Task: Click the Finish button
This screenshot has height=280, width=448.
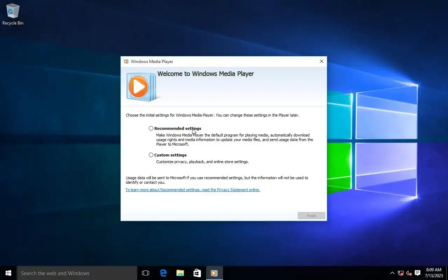Action: point(311,216)
